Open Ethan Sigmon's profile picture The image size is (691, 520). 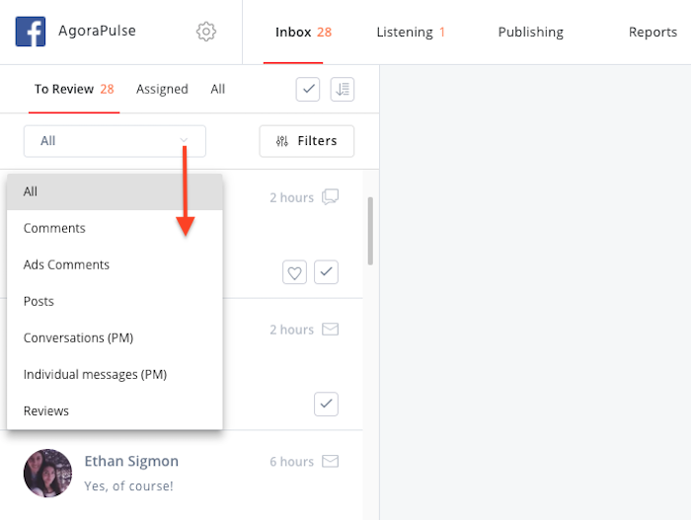click(x=47, y=474)
